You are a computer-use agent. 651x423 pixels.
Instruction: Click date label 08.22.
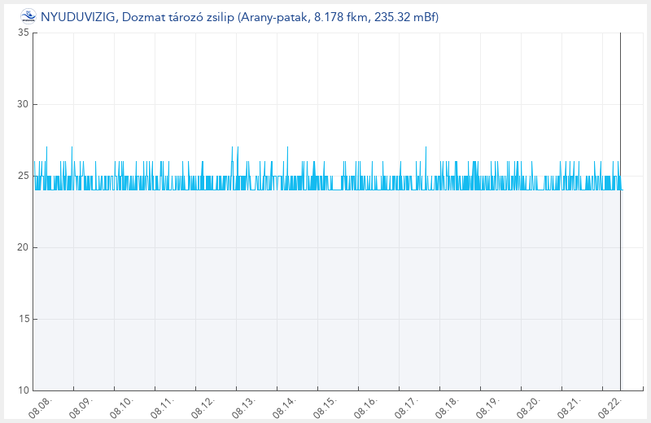click(610, 408)
